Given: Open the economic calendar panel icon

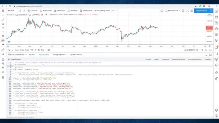Looking at the screenshot, I should coord(216,34).
